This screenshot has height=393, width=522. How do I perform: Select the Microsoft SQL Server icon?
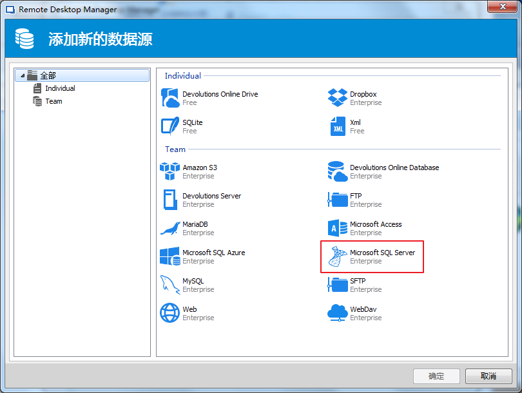click(x=338, y=256)
